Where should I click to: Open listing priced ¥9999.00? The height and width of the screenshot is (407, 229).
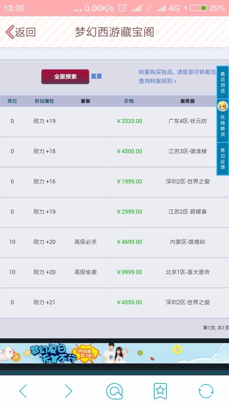pos(114,272)
